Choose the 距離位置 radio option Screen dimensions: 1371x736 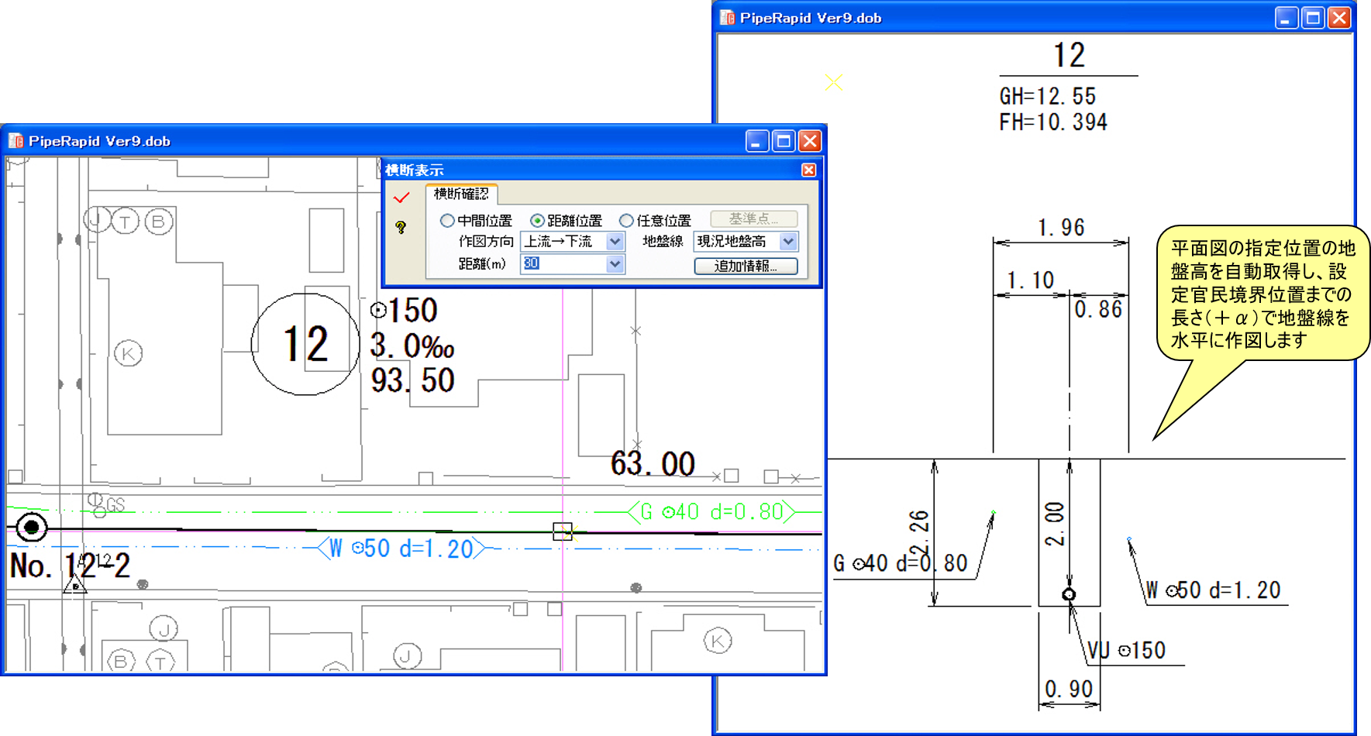pos(537,221)
